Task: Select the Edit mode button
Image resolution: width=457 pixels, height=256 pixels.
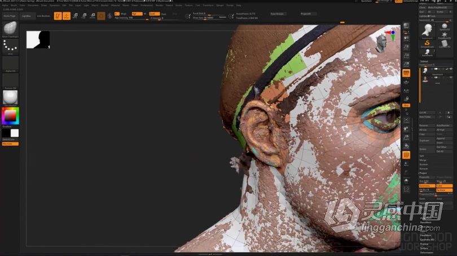Action: pyautogui.click(x=58, y=16)
